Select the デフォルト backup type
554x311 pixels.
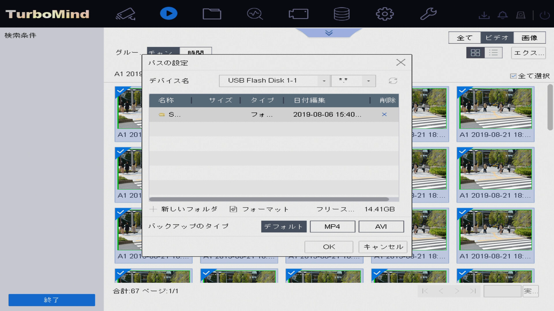click(284, 227)
